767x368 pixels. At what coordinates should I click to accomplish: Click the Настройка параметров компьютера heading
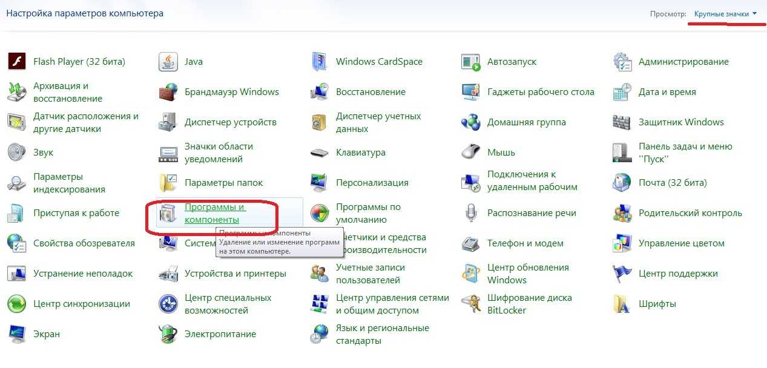click(85, 13)
